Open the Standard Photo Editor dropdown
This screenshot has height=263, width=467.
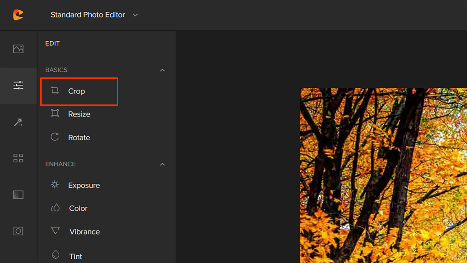click(x=94, y=15)
